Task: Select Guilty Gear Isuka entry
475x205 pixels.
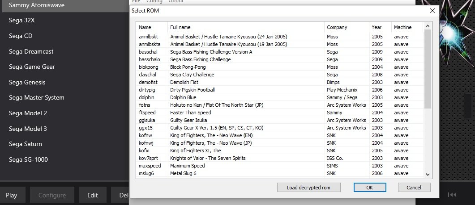Action: coord(280,120)
